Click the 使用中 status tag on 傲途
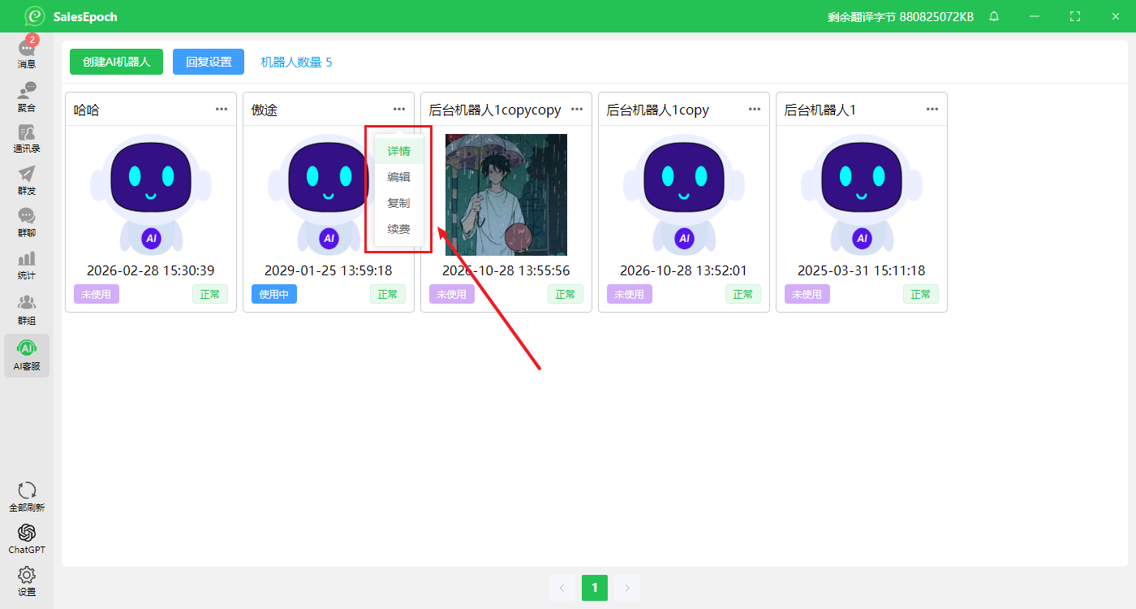This screenshot has height=609, width=1136. tap(274, 294)
